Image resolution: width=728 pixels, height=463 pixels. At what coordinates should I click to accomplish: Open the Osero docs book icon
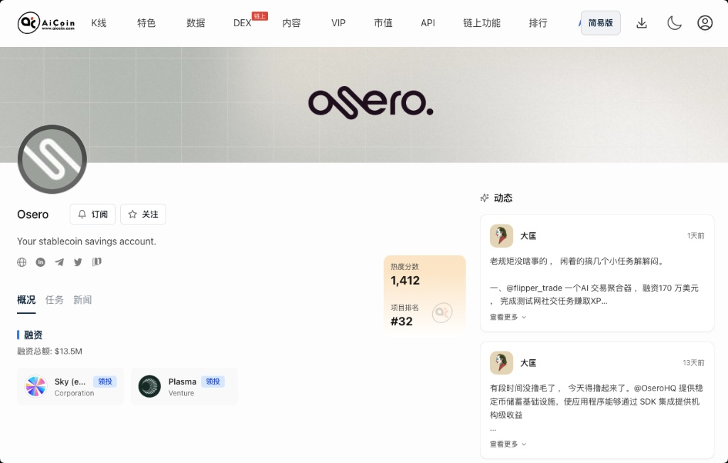[97, 262]
